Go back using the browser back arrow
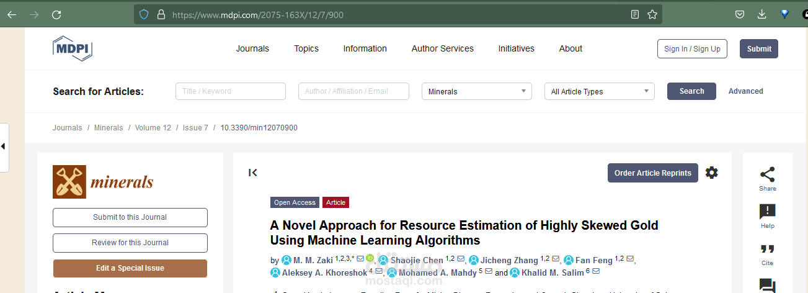 (x=12, y=14)
